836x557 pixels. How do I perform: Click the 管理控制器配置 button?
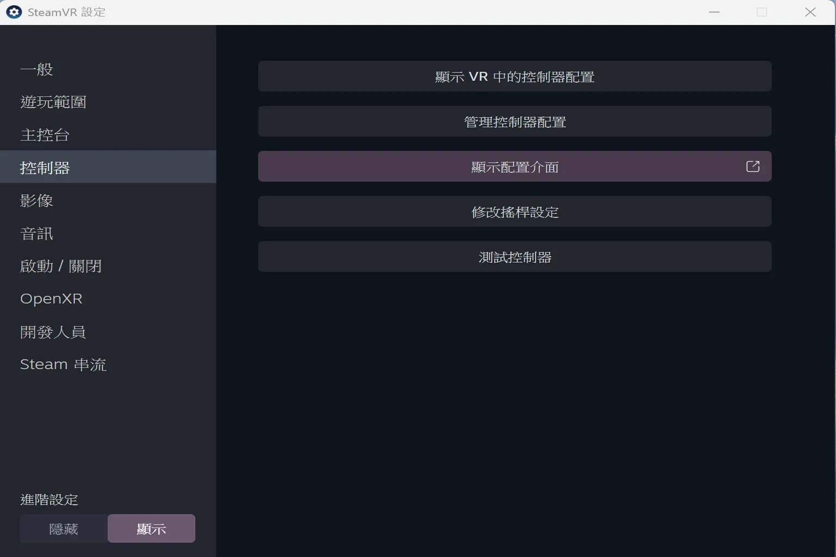[514, 121]
